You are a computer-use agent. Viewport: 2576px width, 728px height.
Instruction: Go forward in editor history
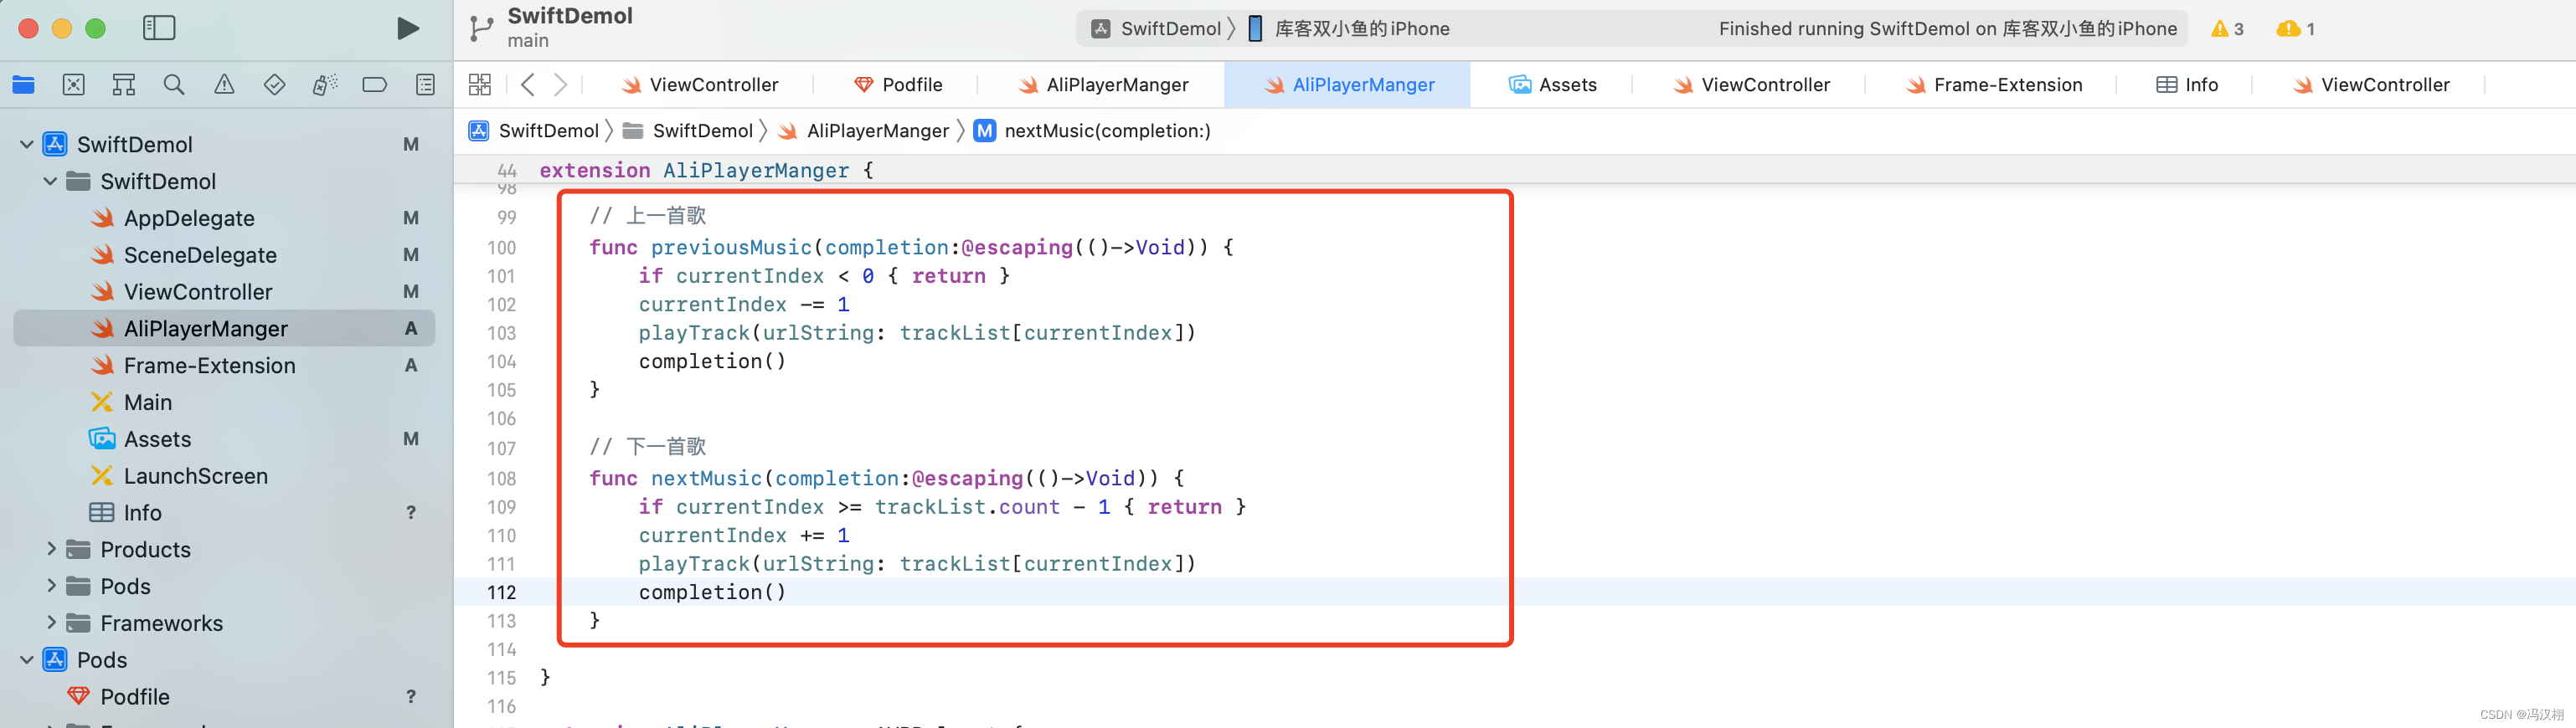click(x=561, y=85)
